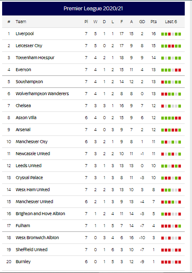Click Southampton's first red form square
This screenshot has width=192, height=273.
163,82
